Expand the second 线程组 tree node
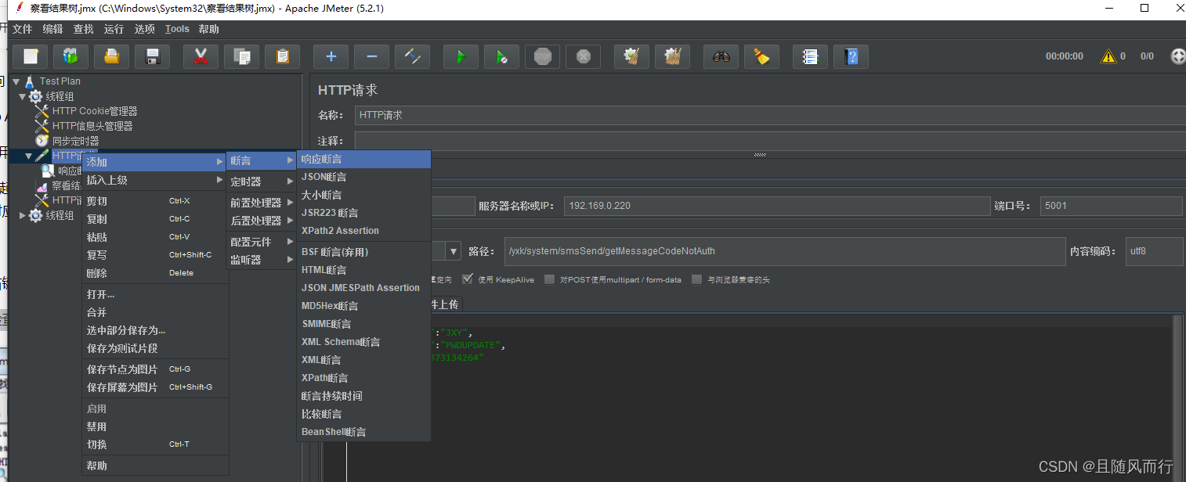The height and width of the screenshot is (482, 1186). pos(22,215)
